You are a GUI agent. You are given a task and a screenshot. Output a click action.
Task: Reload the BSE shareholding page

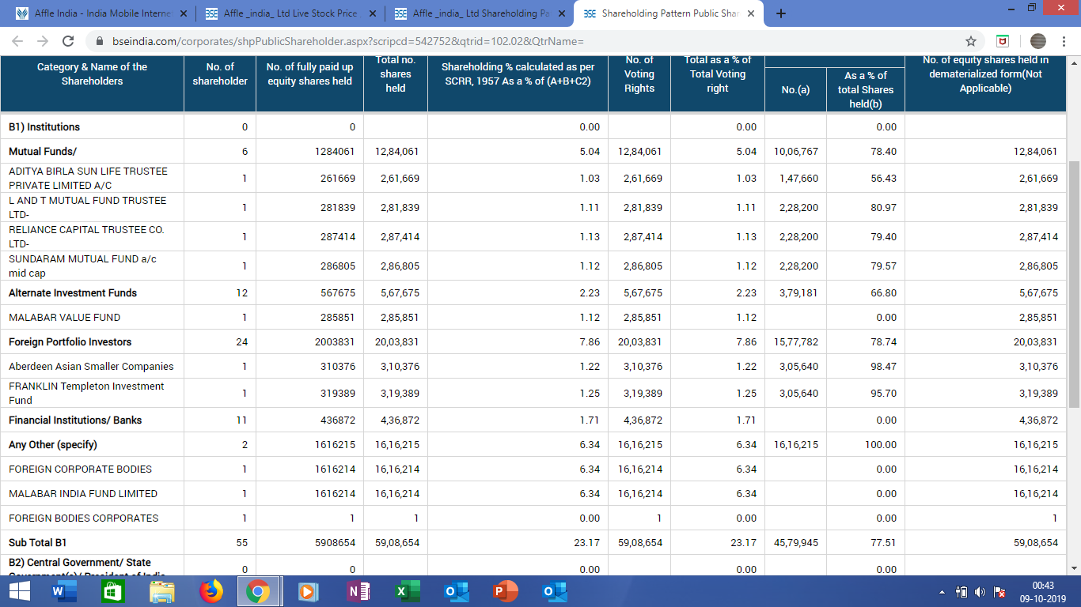pyautogui.click(x=68, y=41)
